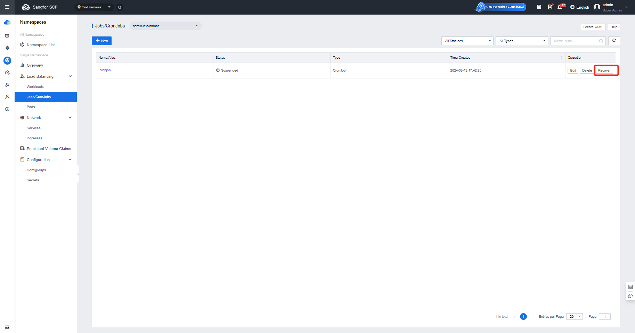Open the user management icon in the left rail
The image size is (635, 333).
[7, 97]
